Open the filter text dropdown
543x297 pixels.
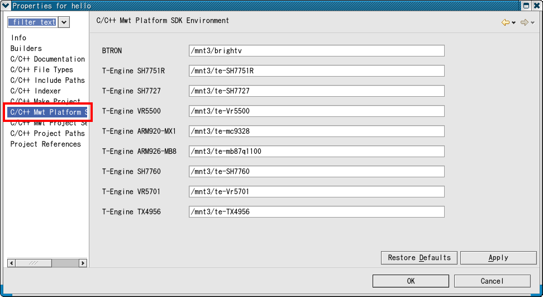point(64,22)
